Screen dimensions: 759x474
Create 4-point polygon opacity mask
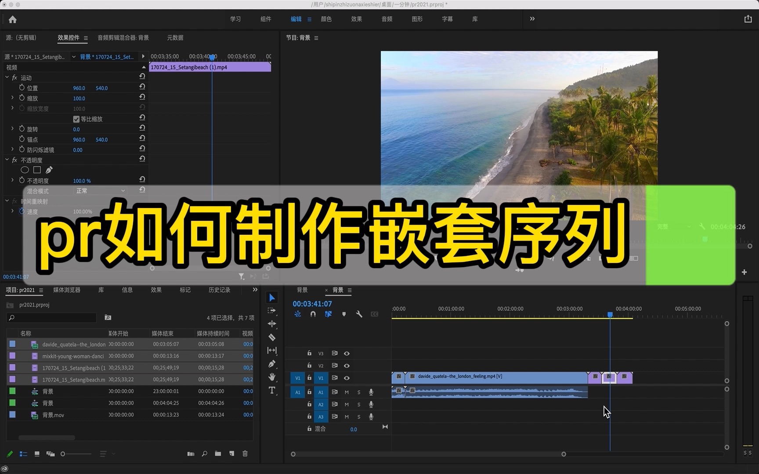tap(37, 170)
